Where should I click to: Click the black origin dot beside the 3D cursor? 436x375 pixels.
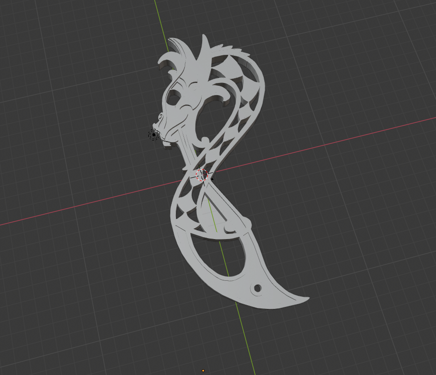click(x=212, y=178)
